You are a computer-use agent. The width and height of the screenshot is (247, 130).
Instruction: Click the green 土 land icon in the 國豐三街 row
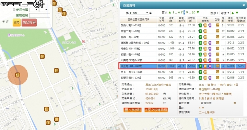pos(200,78)
